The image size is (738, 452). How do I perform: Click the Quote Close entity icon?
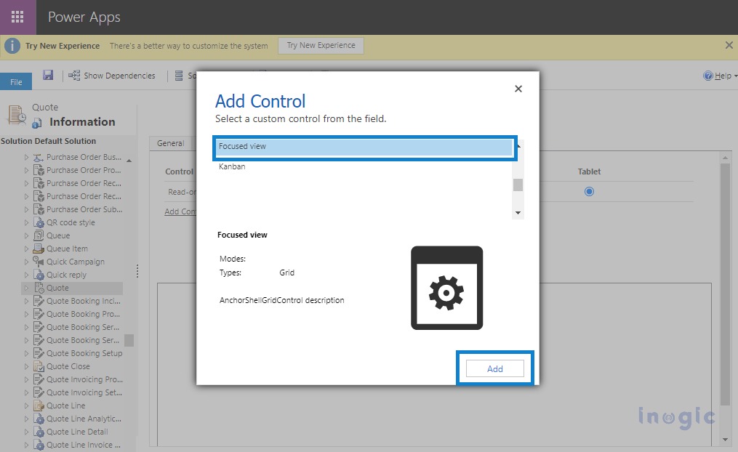(39, 366)
